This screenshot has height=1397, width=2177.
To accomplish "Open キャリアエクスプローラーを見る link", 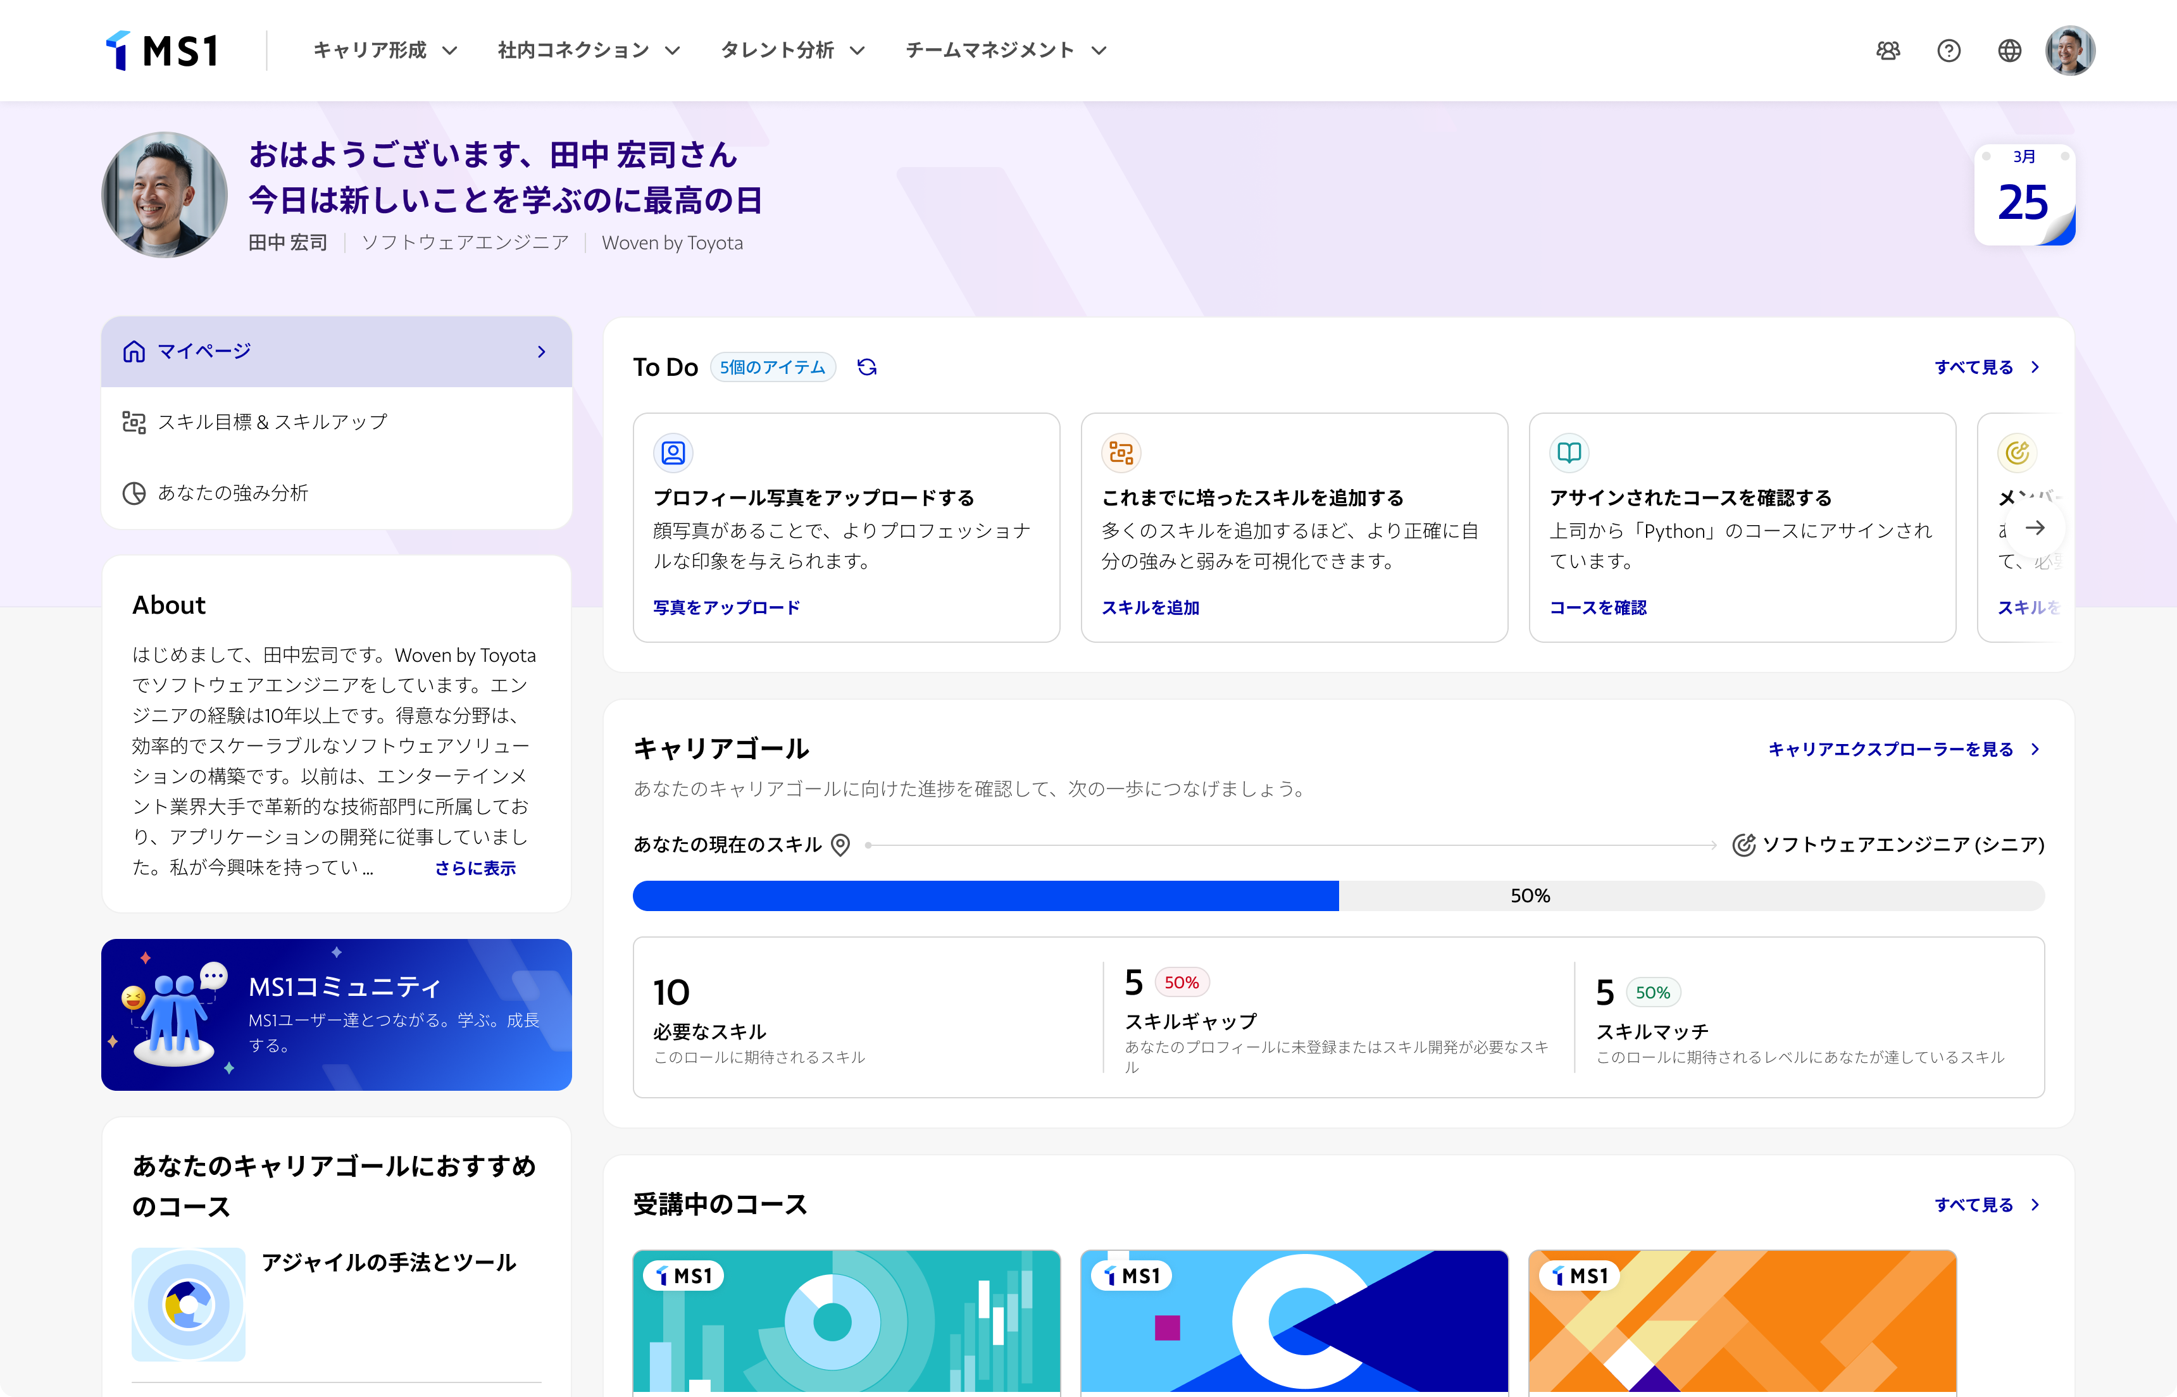I will tap(1904, 749).
